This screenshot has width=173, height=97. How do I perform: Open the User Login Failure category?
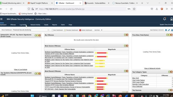point(138,80)
